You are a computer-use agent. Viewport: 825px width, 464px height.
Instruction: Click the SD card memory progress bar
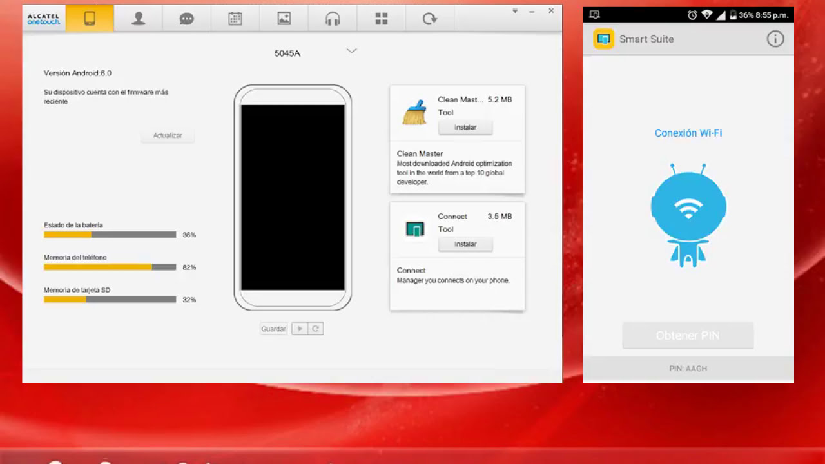pyautogui.click(x=110, y=300)
